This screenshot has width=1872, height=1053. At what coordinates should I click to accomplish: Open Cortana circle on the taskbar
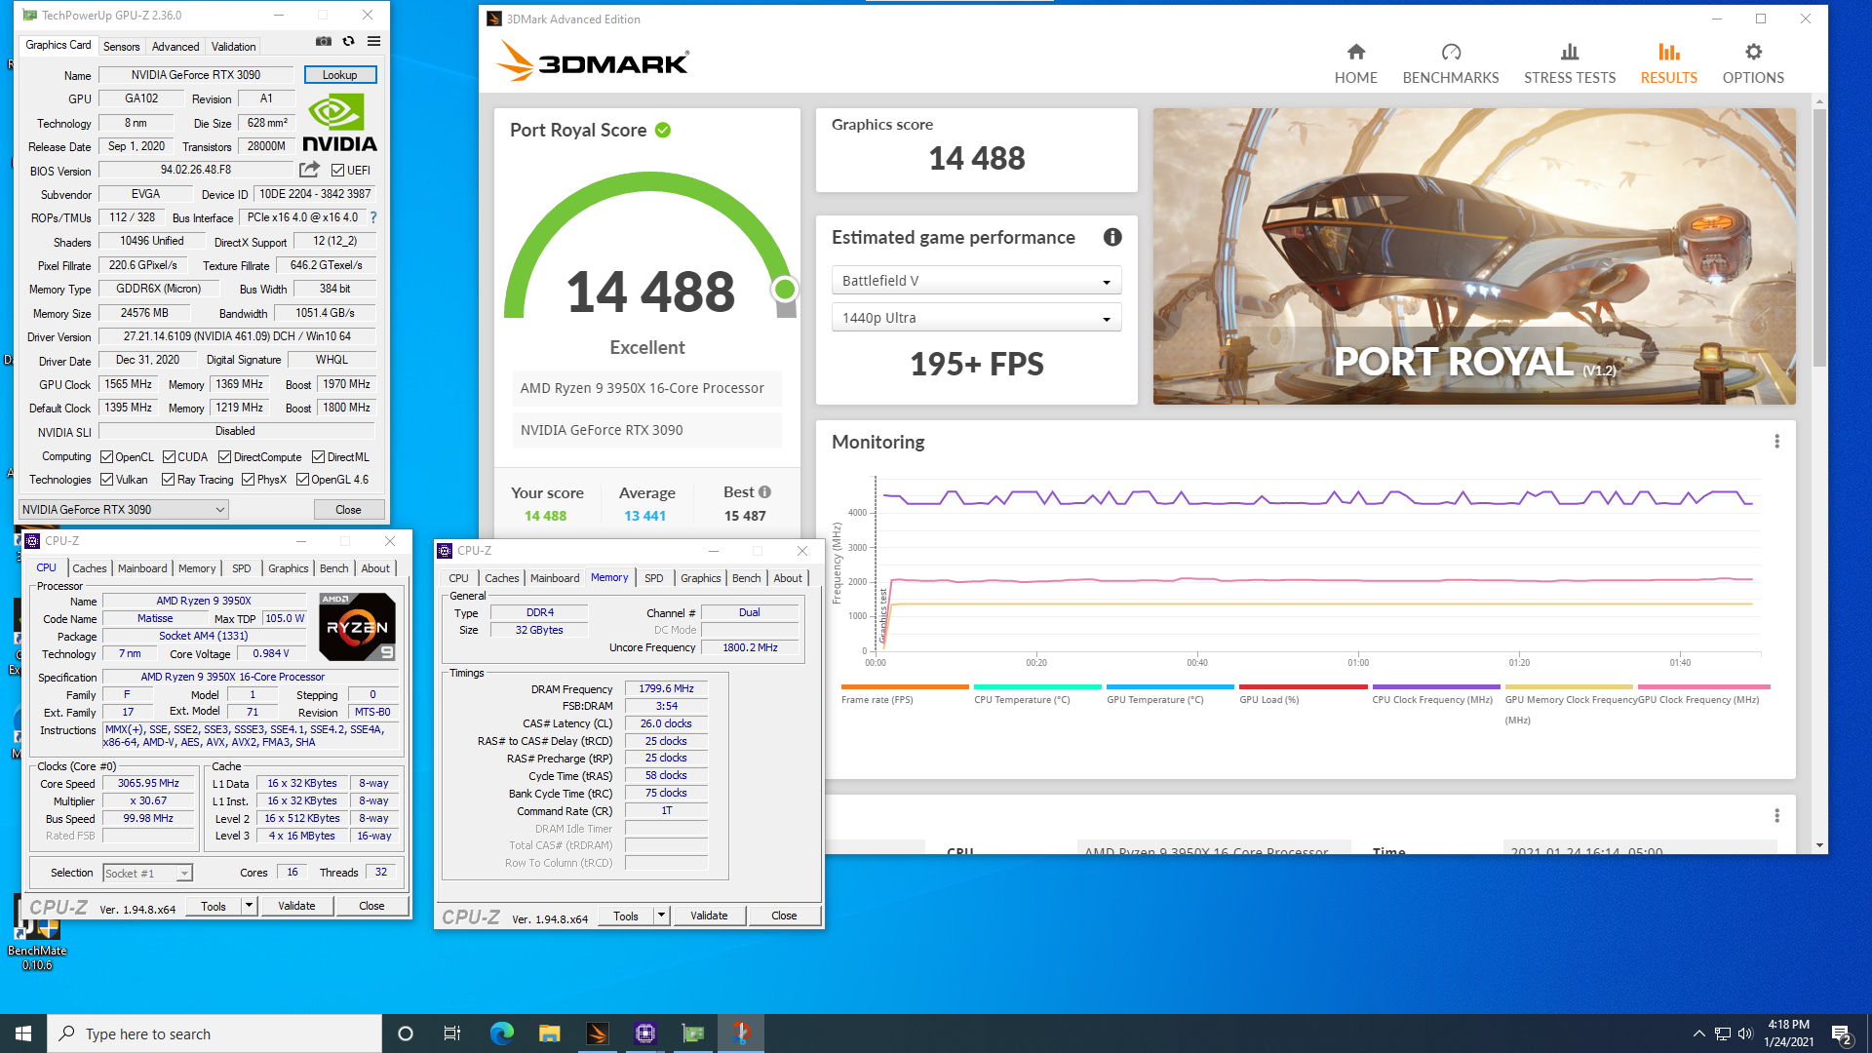click(406, 1033)
